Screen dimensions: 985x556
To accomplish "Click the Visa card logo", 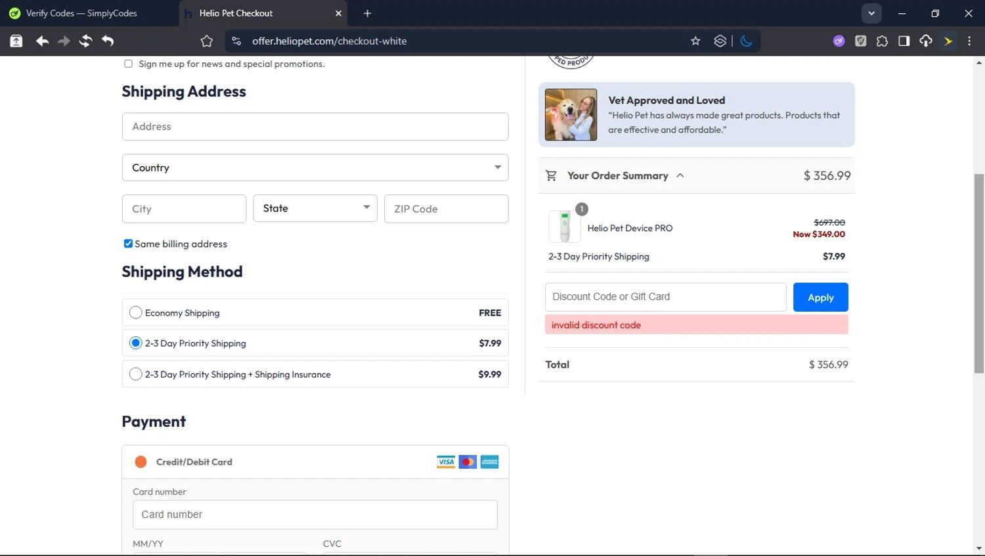I will tap(446, 461).
